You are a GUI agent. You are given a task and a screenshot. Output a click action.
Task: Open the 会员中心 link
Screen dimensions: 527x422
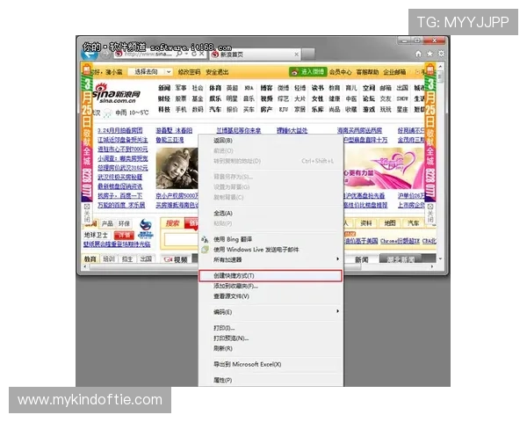pyautogui.click(x=340, y=72)
